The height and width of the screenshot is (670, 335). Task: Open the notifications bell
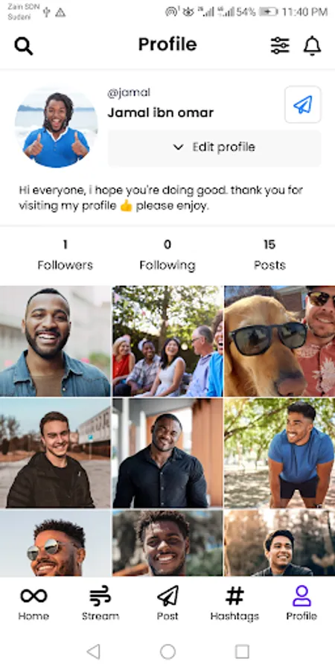click(x=313, y=45)
